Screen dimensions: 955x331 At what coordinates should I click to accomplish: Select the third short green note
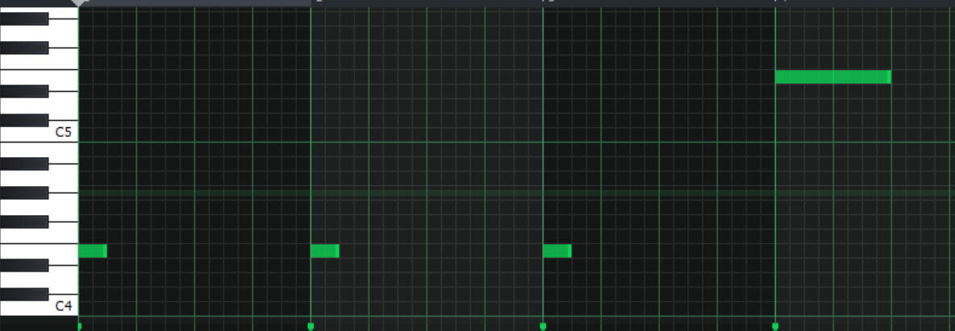click(556, 251)
